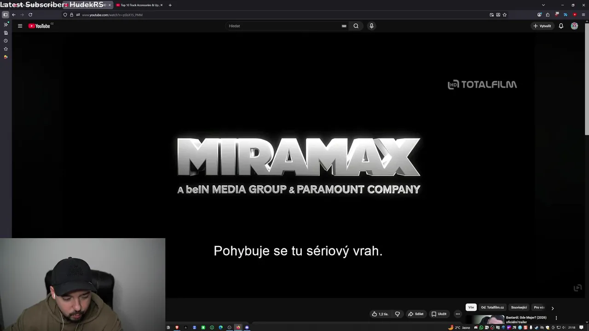Toggle the browser sidebar panel button

coord(6,15)
